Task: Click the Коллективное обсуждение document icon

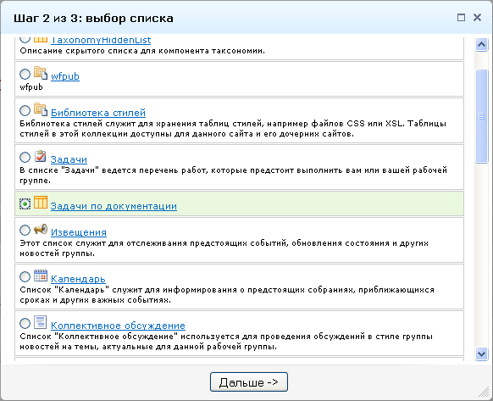Action: pos(41,322)
